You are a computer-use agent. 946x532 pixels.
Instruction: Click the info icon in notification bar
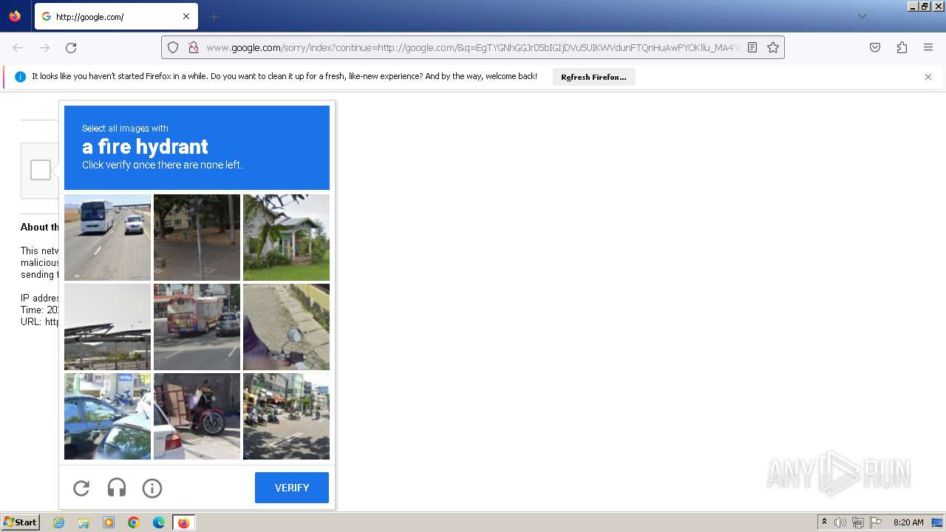tap(21, 77)
